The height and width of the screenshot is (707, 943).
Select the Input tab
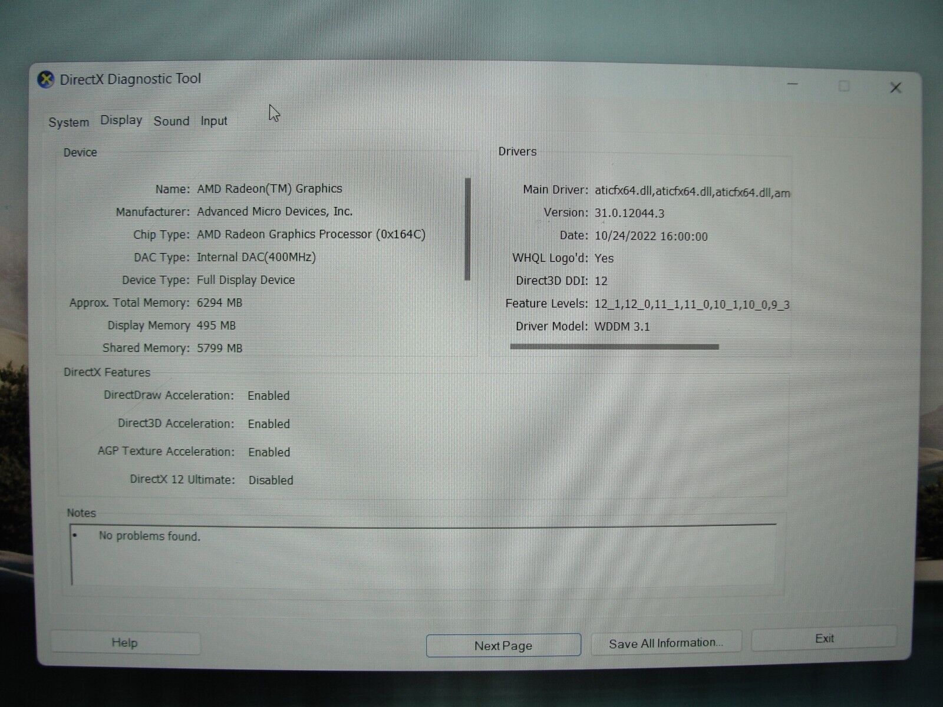tap(214, 121)
